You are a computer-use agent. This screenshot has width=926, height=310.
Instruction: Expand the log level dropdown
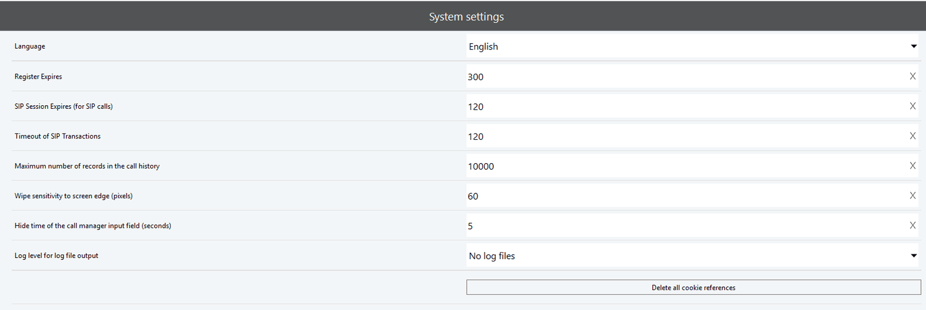click(x=692, y=256)
